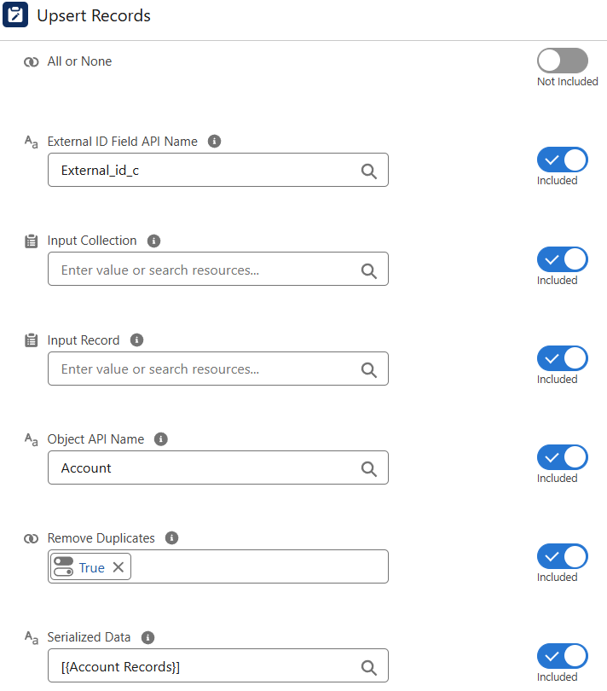Click info icon next to Serialized Data

pyautogui.click(x=148, y=637)
